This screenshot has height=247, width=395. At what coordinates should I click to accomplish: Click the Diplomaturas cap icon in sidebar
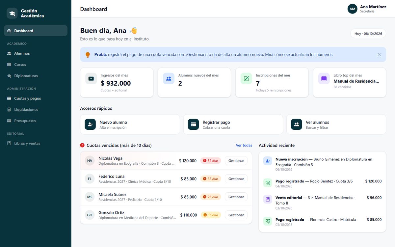[9, 76]
